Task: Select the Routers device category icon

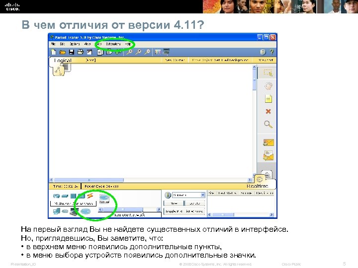Action: pyautogui.click(x=56, y=196)
